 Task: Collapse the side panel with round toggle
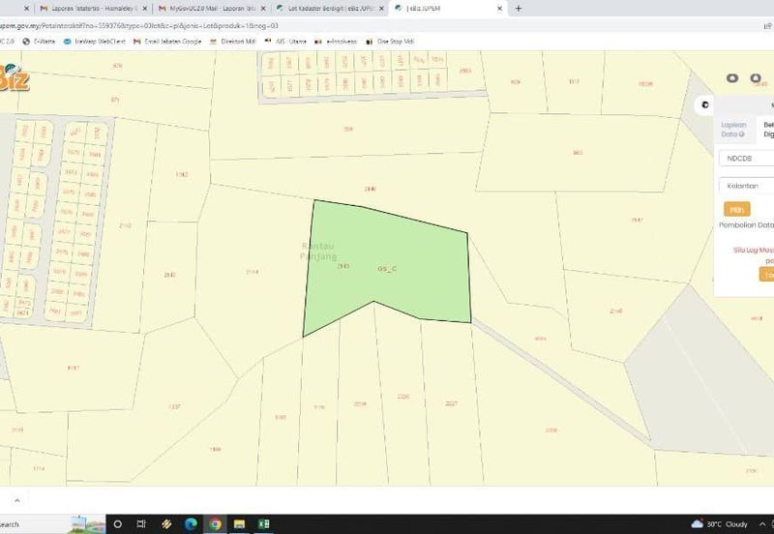(x=705, y=104)
